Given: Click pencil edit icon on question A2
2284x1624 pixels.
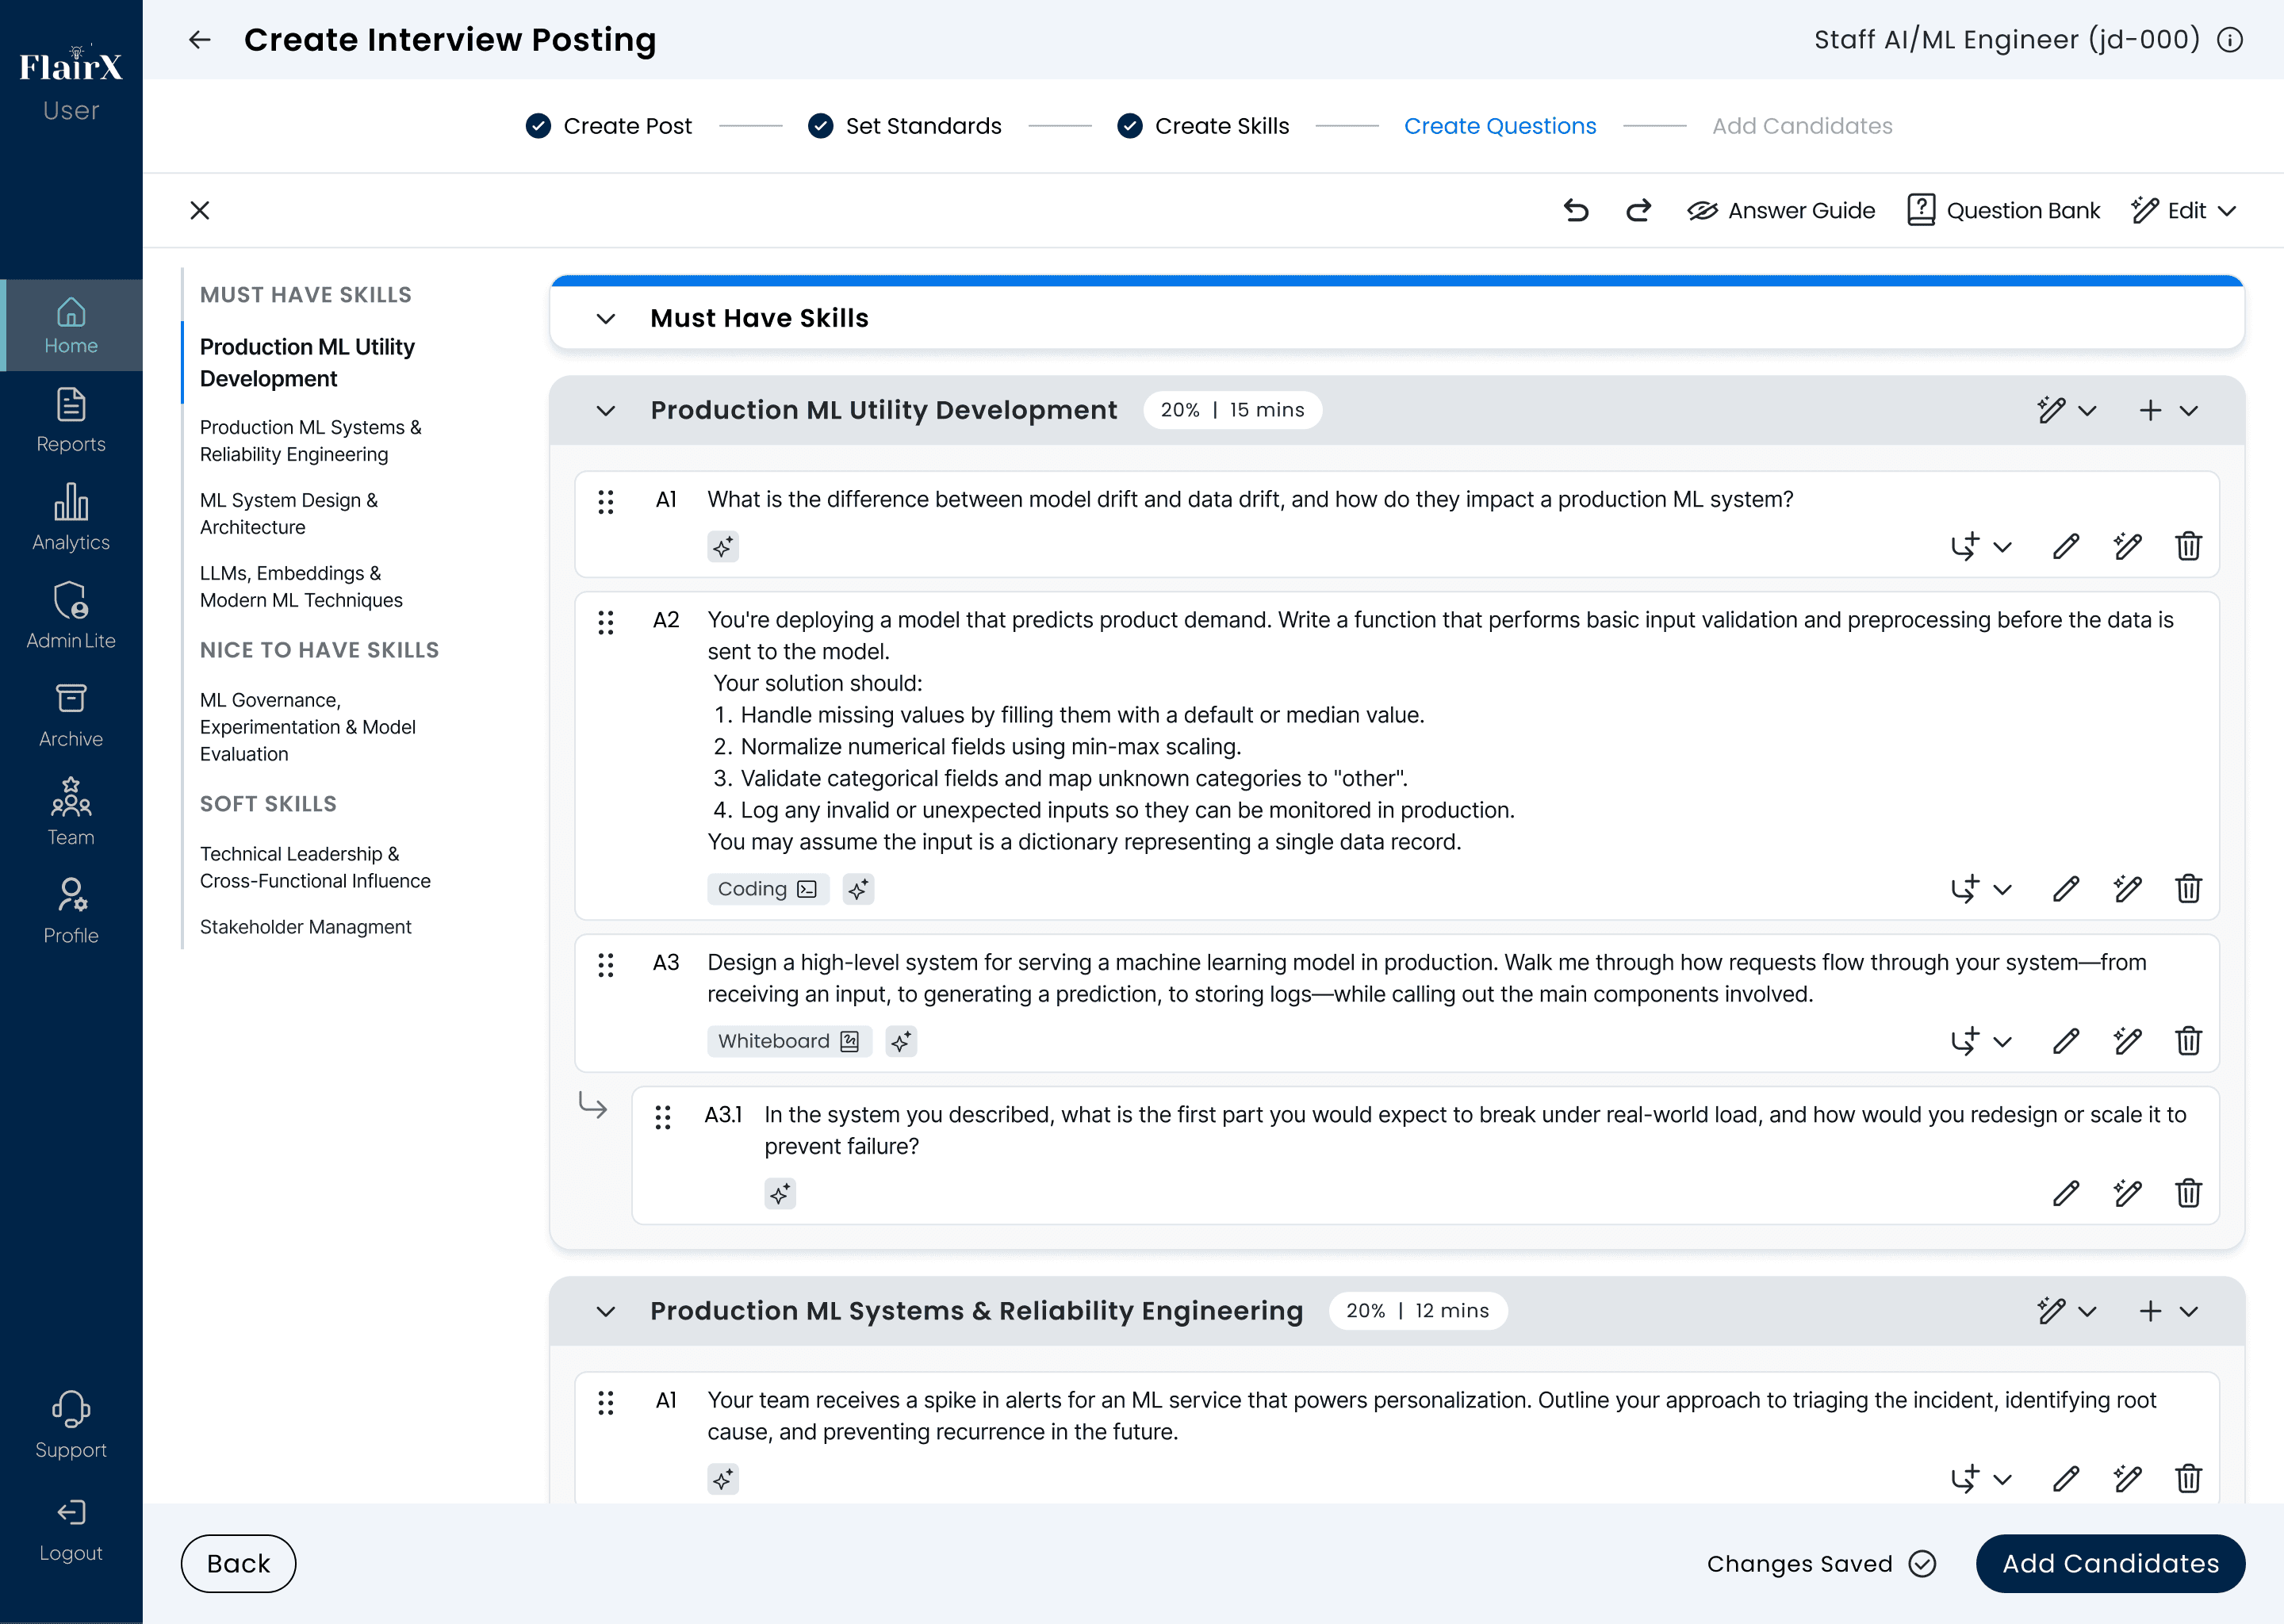Looking at the screenshot, I should pos(2066,889).
